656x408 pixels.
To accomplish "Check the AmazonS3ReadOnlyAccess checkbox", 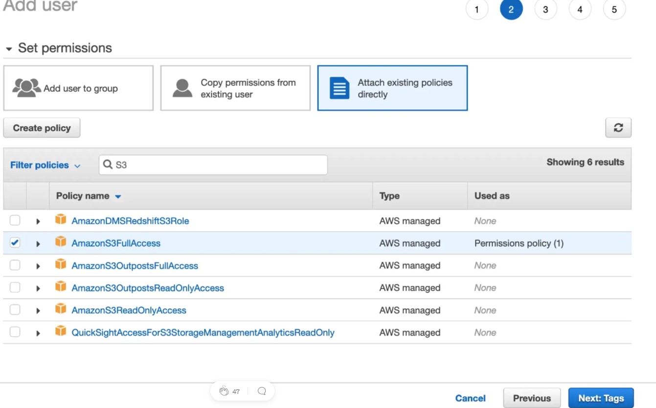I will pos(15,310).
